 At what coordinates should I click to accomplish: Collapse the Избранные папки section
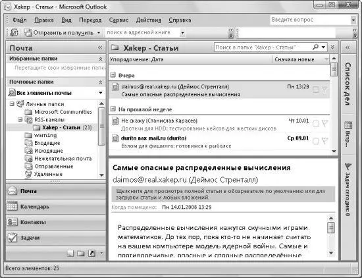point(101,59)
